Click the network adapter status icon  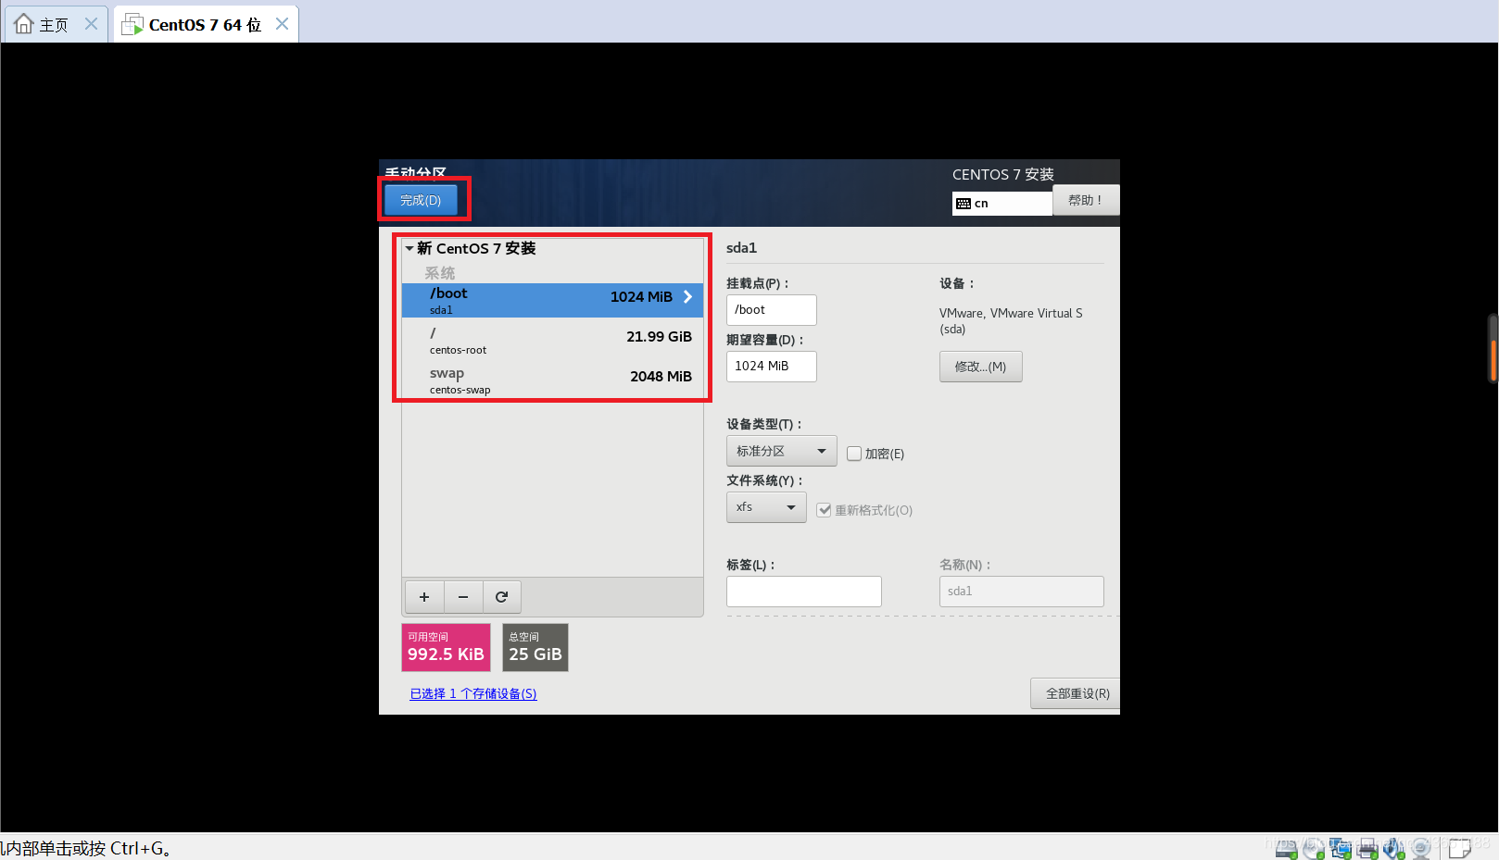[x=1341, y=848]
